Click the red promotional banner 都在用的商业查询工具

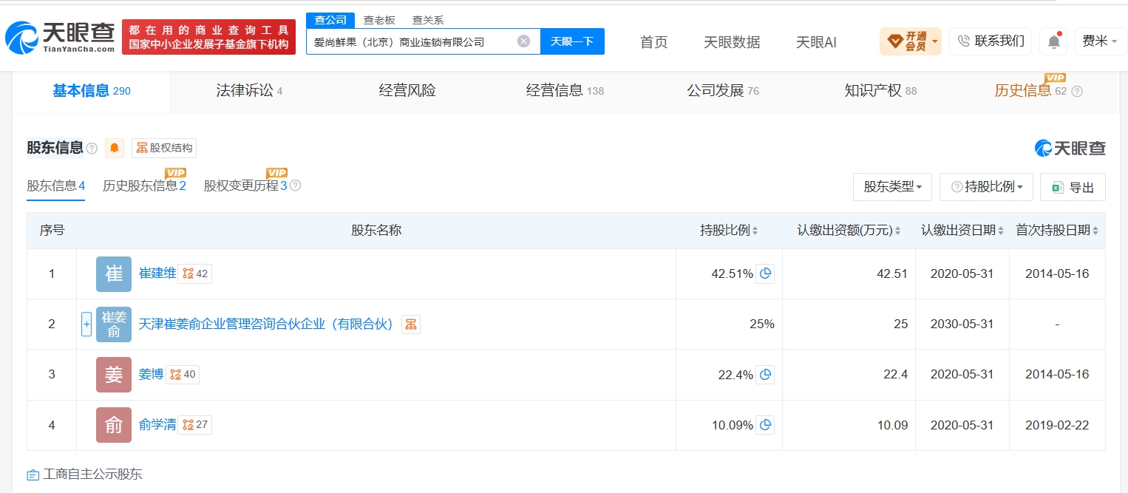[x=208, y=37]
